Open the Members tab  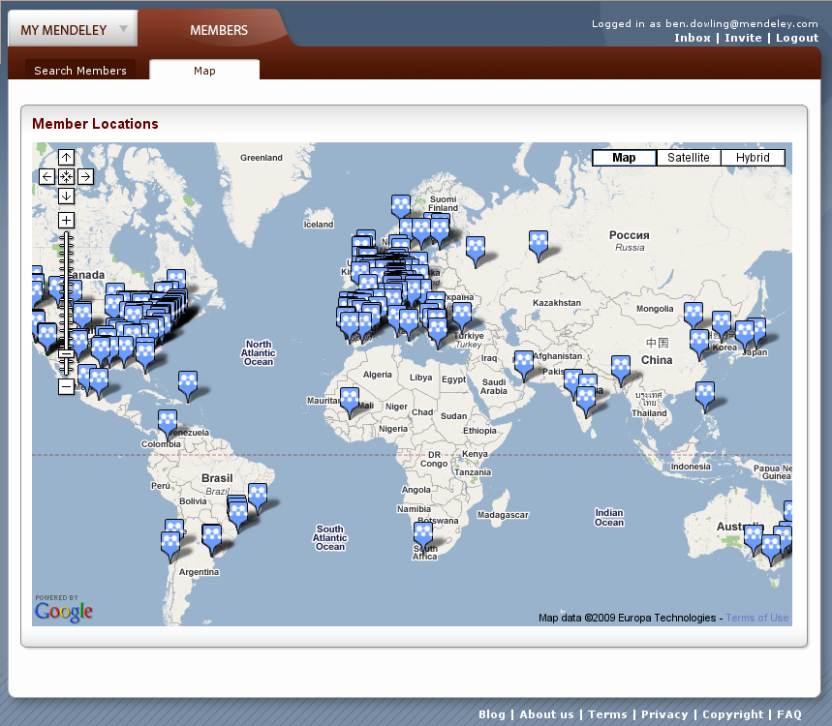pyautogui.click(x=219, y=30)
